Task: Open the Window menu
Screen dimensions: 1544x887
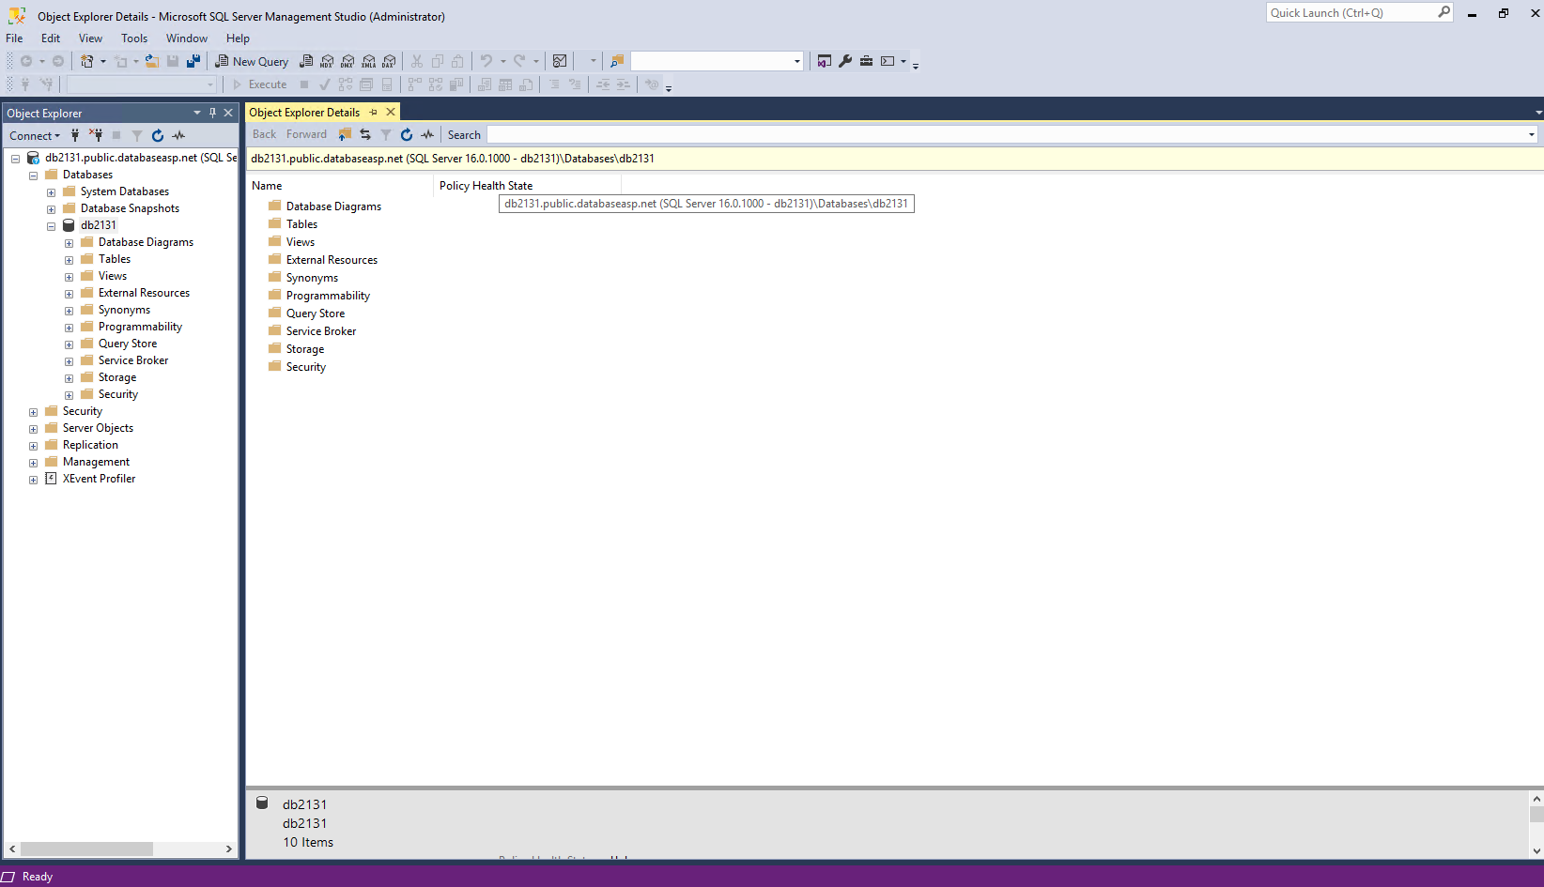Action: point(187,38)
